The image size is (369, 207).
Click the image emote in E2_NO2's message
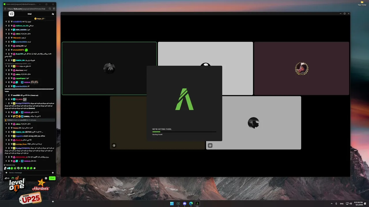(x=25, y=99)
